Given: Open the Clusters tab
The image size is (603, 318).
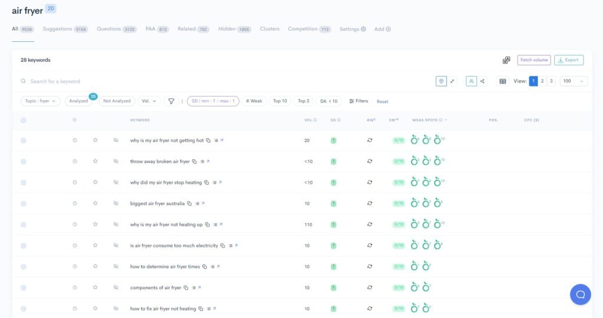Looking at the screenshot, I should 270,29.
